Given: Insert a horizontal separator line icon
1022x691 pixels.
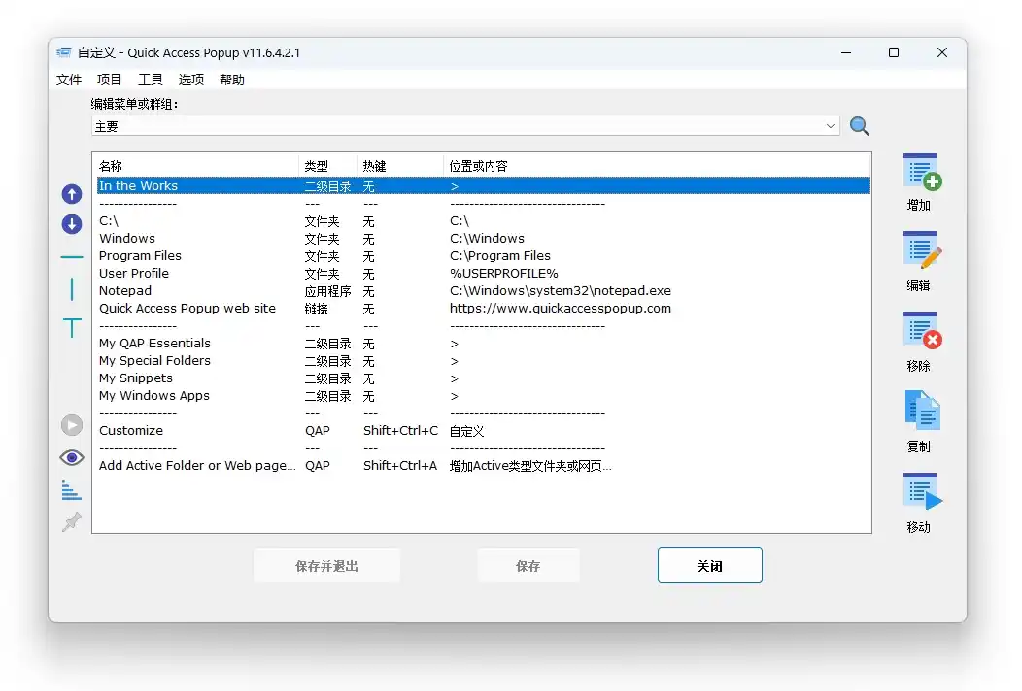Looking at the screenshot, I should click(72, 258).
